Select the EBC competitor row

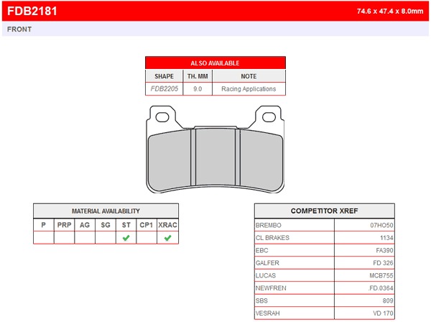pos(325,250)
